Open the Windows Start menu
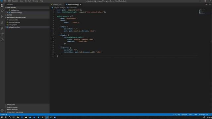Screen dimensions: 212x119 tap(2, 117)
